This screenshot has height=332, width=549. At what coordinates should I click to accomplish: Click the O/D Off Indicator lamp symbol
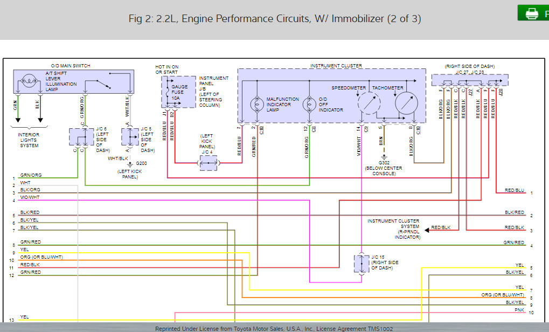tap(310, 103)
